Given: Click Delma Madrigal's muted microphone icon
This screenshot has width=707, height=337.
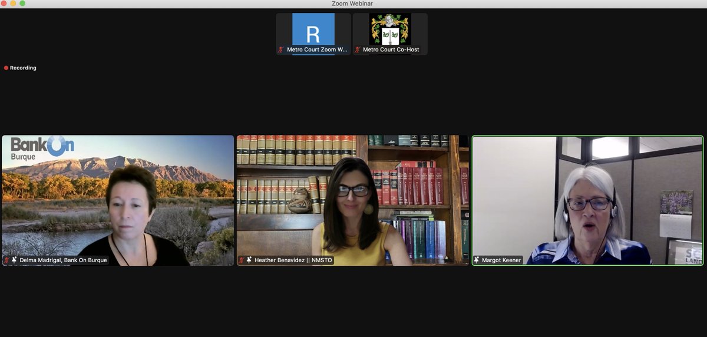Looking at the screenshot, I should (x=7, y=260).
